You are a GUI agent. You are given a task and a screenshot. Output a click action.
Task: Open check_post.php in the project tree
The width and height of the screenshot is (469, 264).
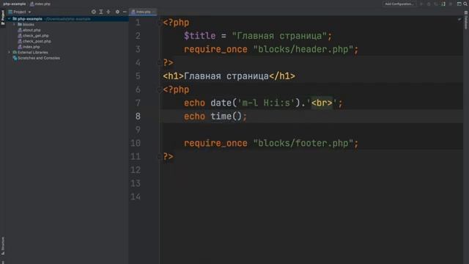[x=34, y=41]
